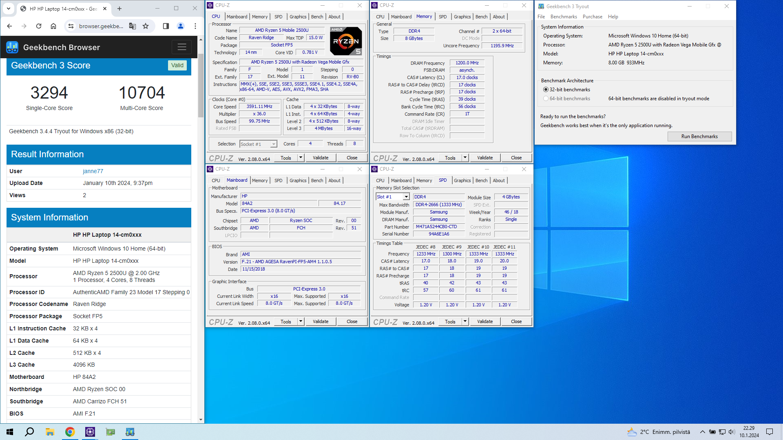Screen dimensions: 783x440
Task: Open the Geekbench 3 Purchase menu
Action: click(x=592, y=17)
